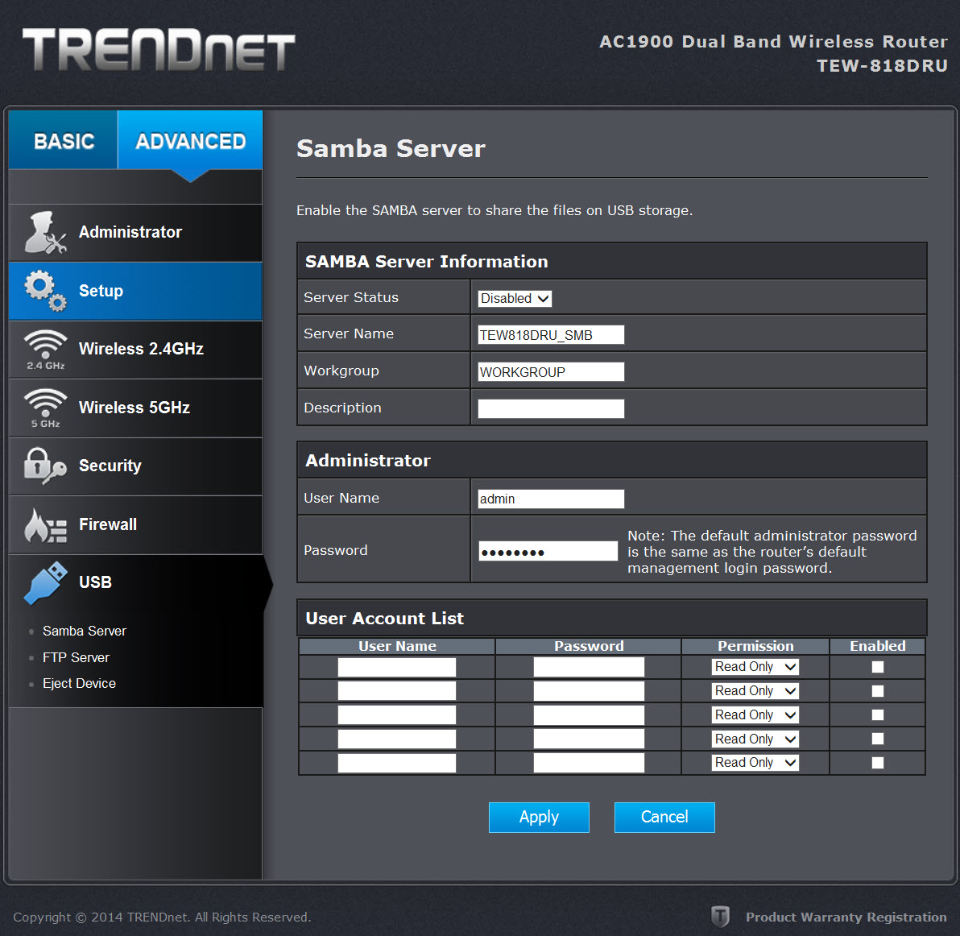Viewport: 960px width, 936px height.
Task: Open third row Read Only permission dropdown
Action: click(x=755, y=714)
